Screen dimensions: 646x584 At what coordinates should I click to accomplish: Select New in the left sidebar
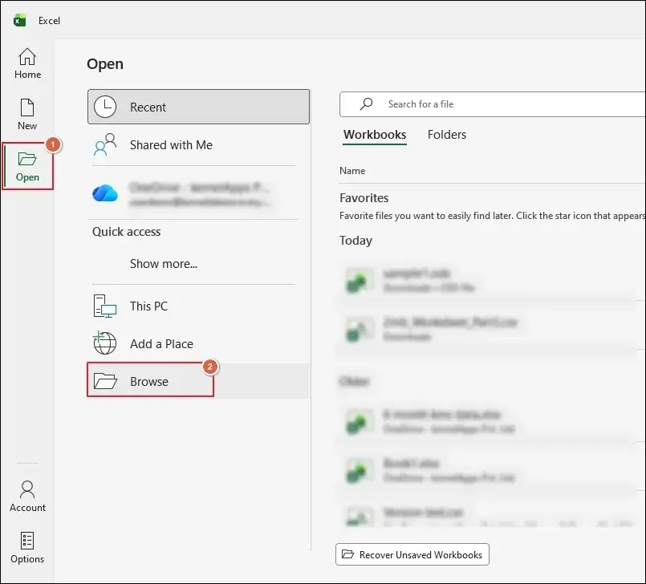pyautogui.click(x=27, y=115)
